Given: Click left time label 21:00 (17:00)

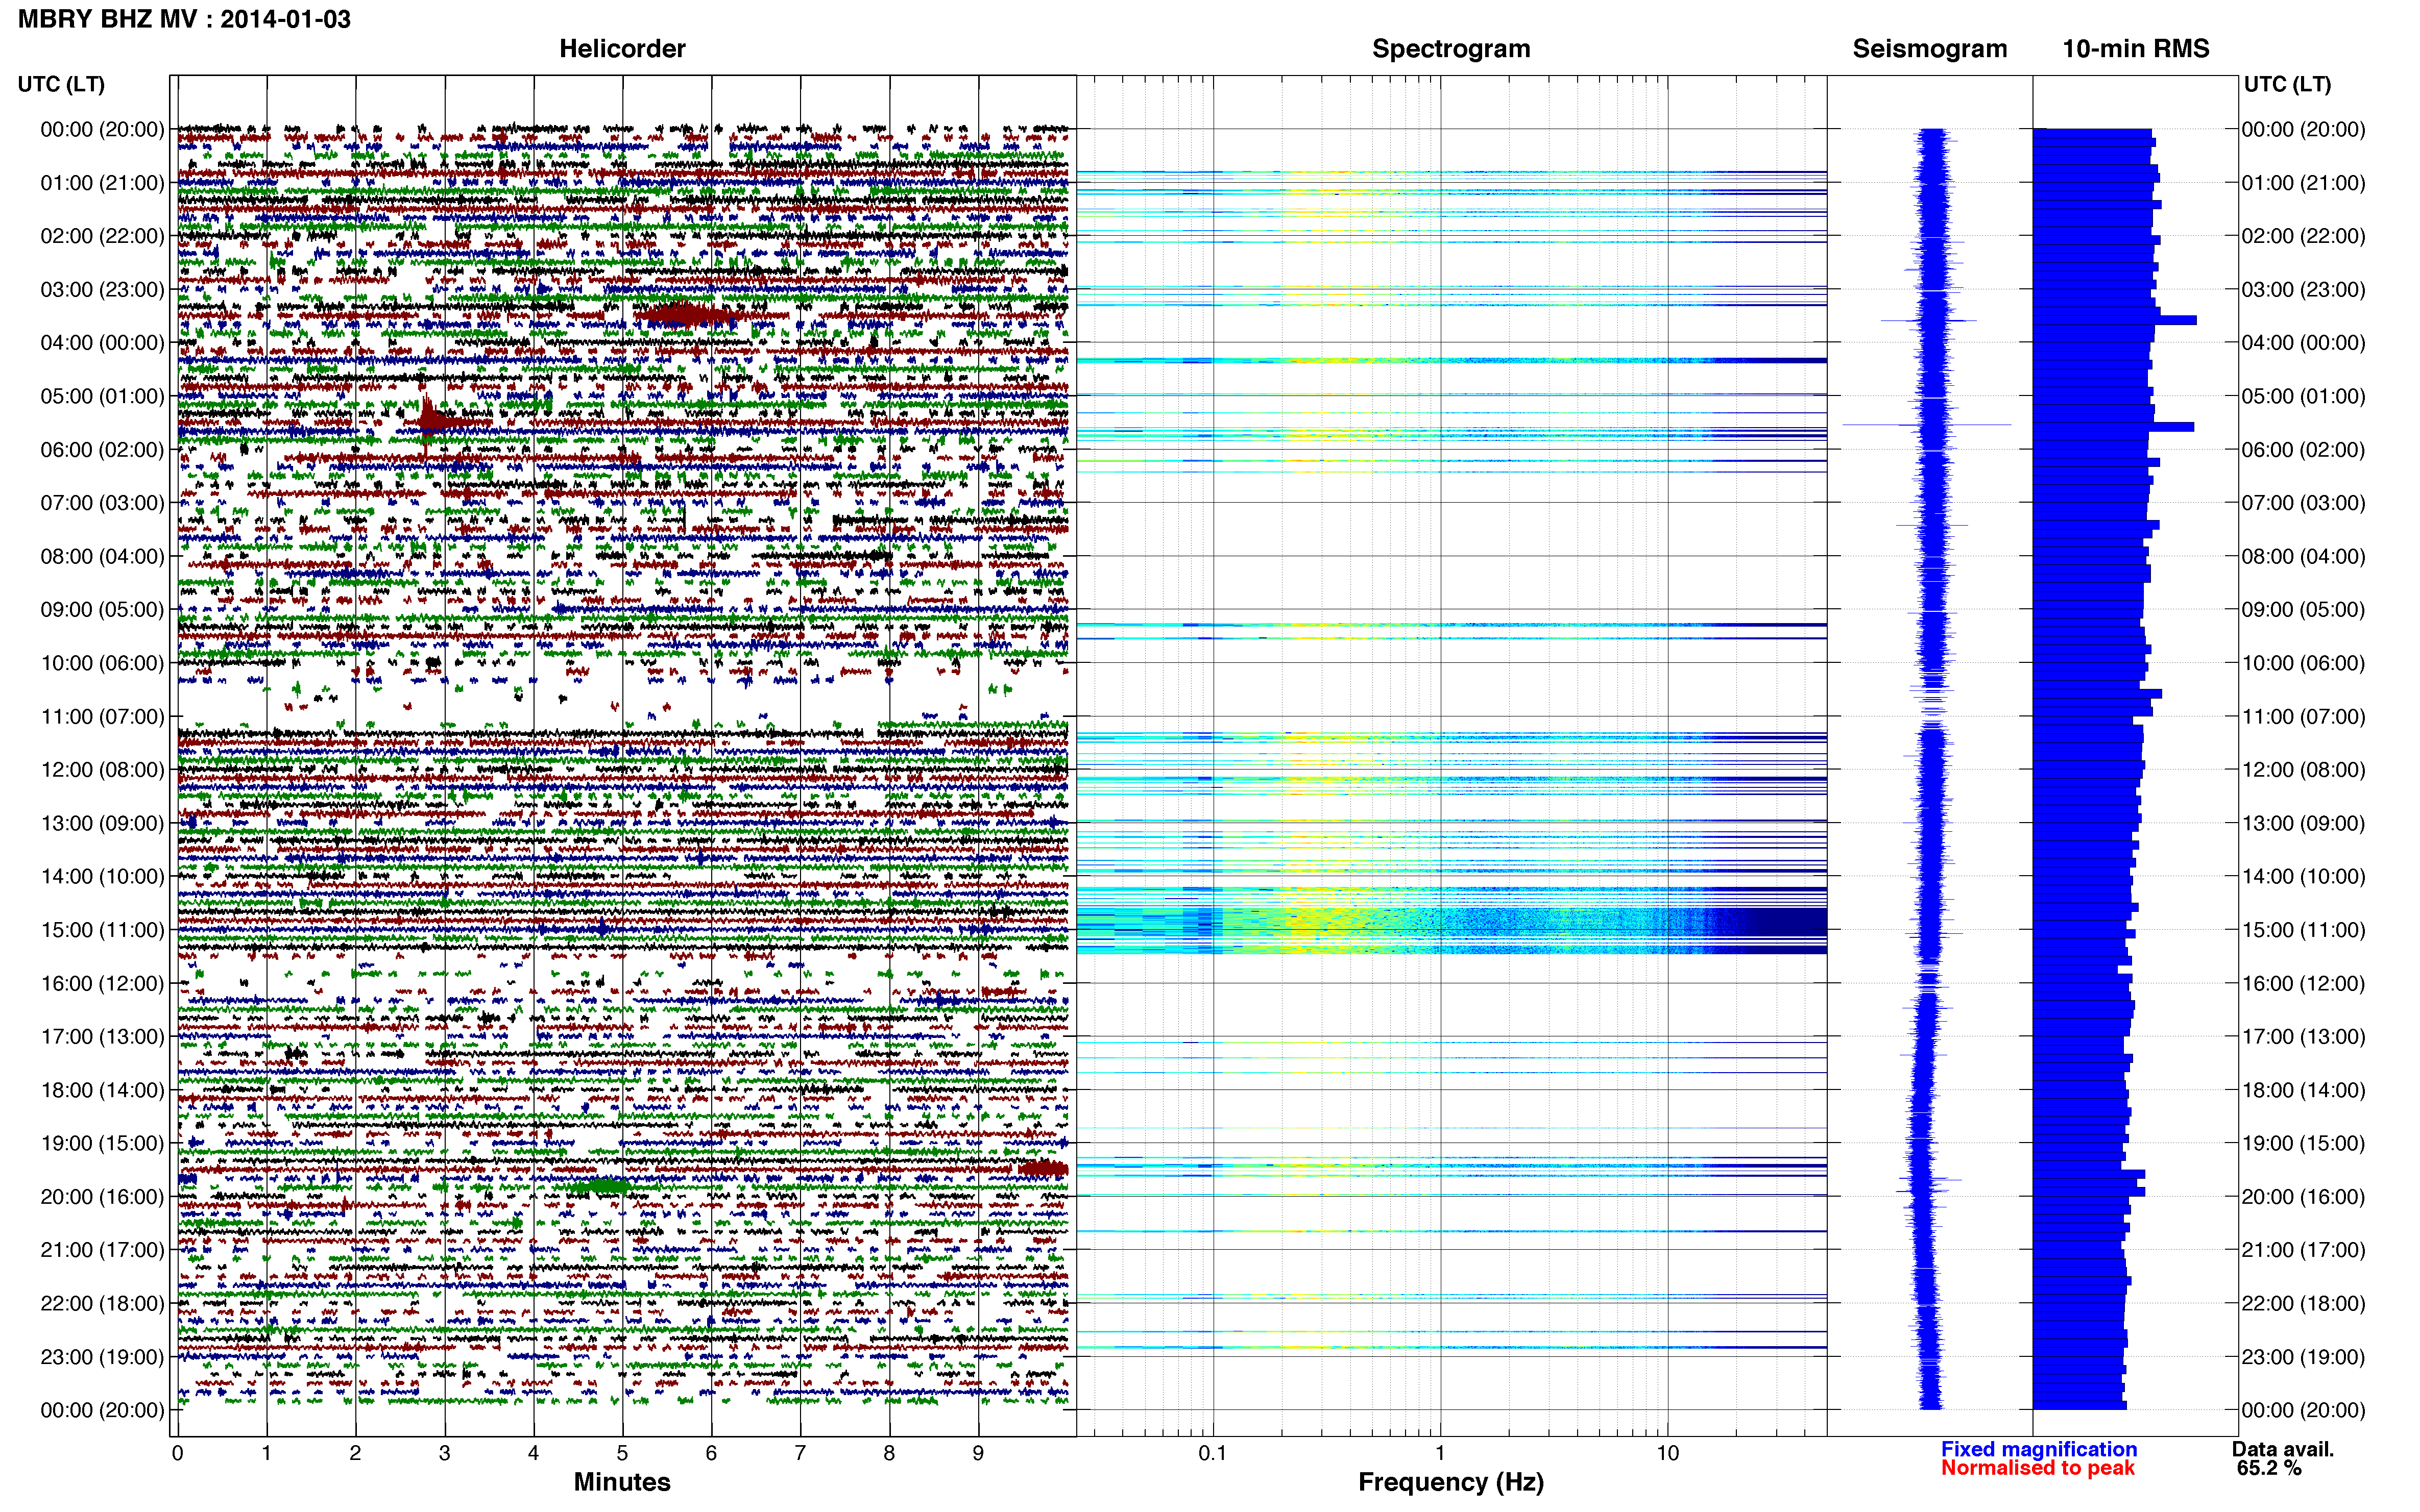Looking at the screenshot, I should tap(102, 1250).
